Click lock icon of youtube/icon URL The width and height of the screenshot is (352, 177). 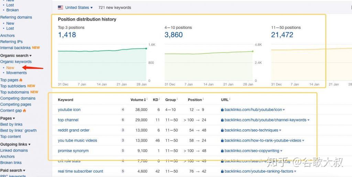pos(222,110)
